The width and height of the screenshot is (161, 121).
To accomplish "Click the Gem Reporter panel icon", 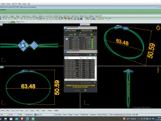I will pos(65,28).
